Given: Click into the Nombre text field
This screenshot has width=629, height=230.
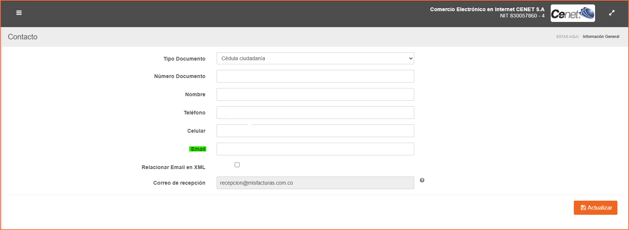Looking at the screenshot, I should point(315,94).
